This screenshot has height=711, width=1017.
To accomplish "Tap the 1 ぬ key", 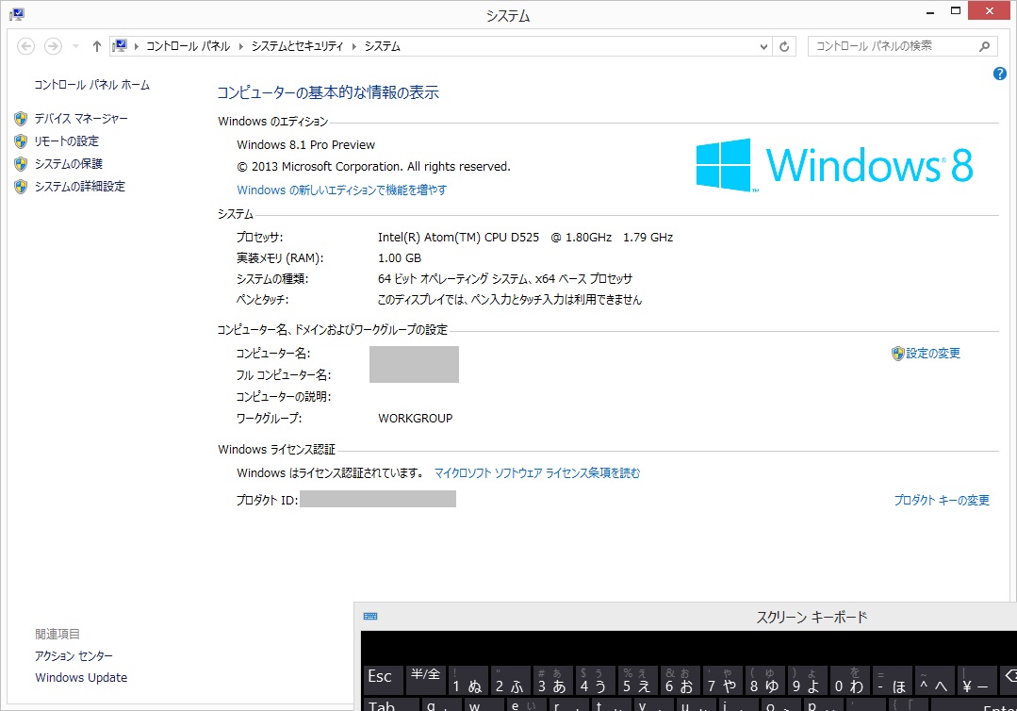I will coord(467,680).
